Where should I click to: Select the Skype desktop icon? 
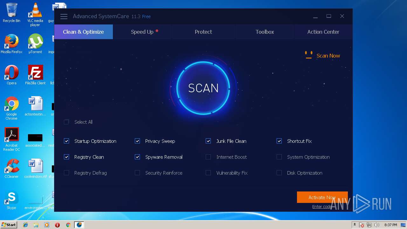[x=11, y=200]
